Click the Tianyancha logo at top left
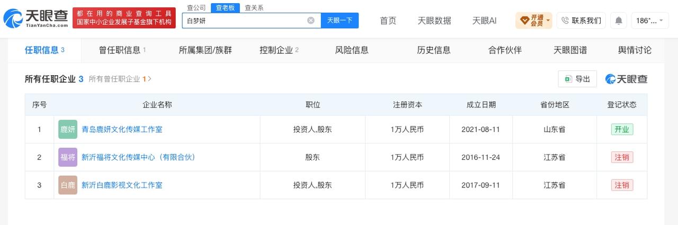 (x=36, y=19)
